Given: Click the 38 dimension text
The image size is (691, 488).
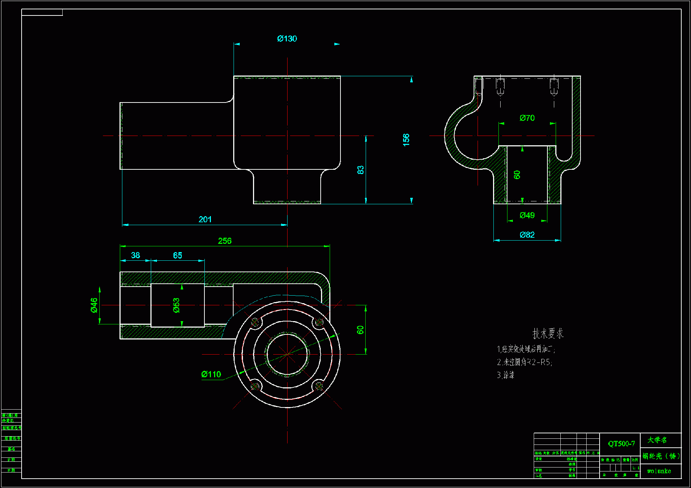Looking at the screenshot, I should tap(135, 255).
